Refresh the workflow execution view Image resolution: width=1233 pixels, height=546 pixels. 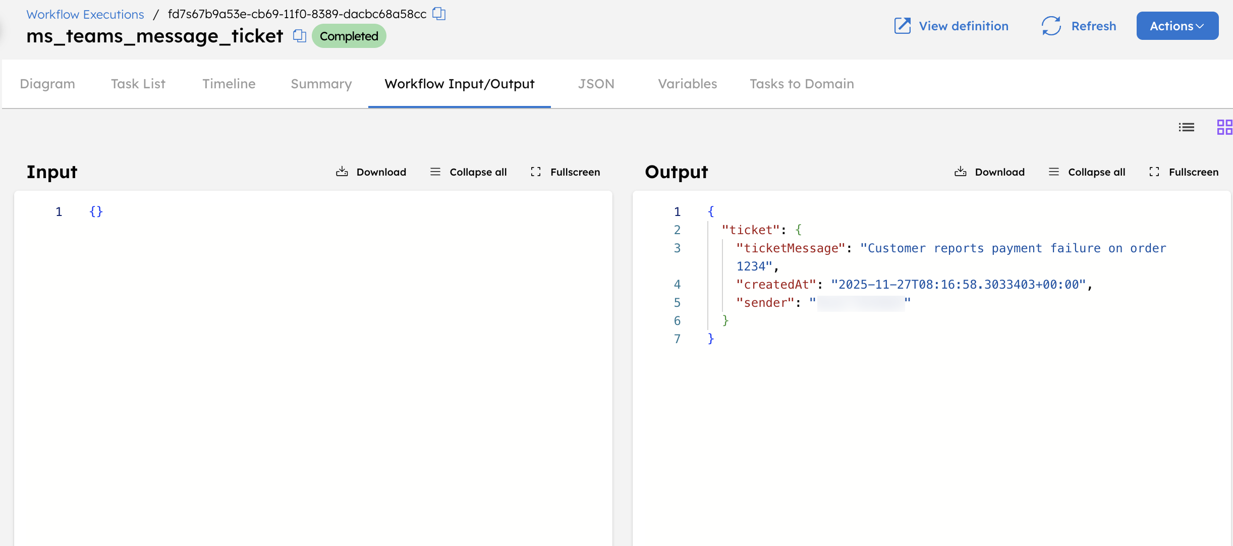click(x=1079, y=26)
